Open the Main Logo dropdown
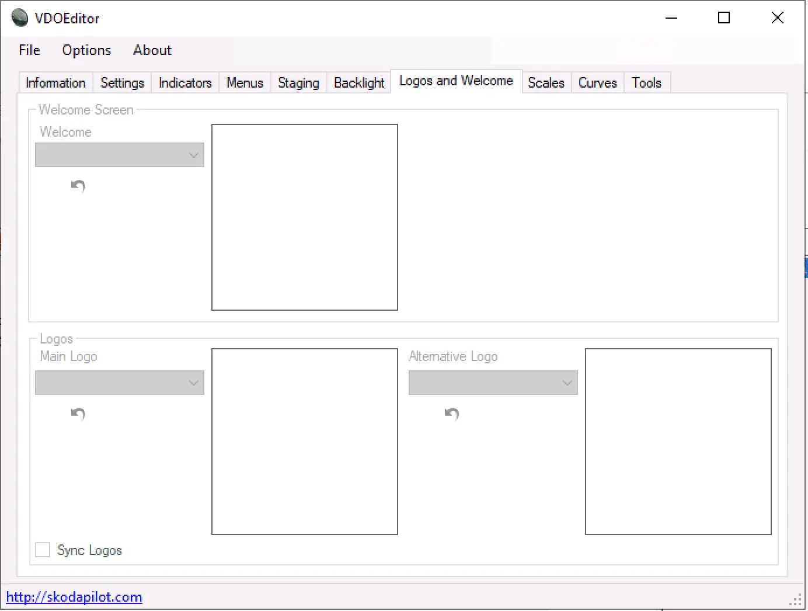The height and width of the screenshot is (611, 808). (120, 383)
